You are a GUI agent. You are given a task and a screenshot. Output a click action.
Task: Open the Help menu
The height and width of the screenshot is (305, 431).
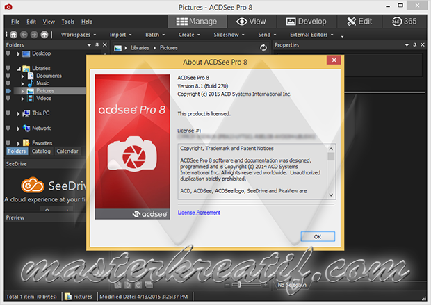(x=87, y=22)
